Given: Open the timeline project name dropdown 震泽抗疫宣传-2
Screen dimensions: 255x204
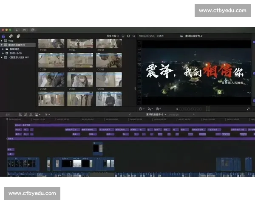Looking at the screenshot, I should point(156,114).
